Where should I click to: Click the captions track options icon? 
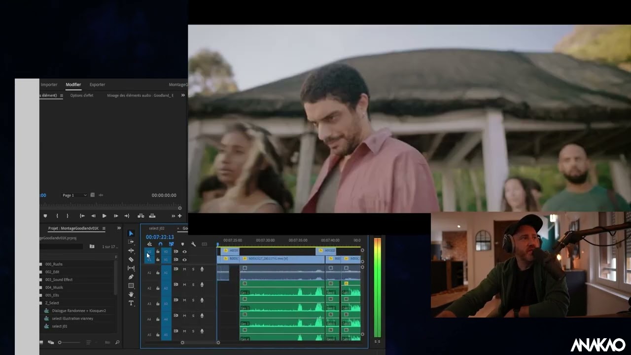point(204,244)
